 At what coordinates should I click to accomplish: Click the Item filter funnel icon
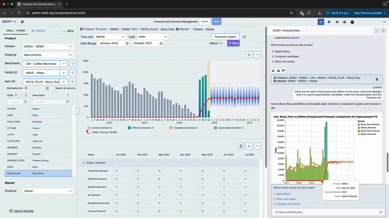pyautogui.click(x=73, y=82)
